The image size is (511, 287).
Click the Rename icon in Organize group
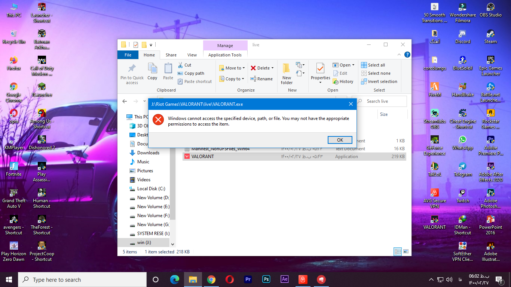(x=253, y=79)
